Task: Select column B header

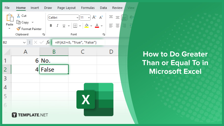Action: [x=54, y=52]
